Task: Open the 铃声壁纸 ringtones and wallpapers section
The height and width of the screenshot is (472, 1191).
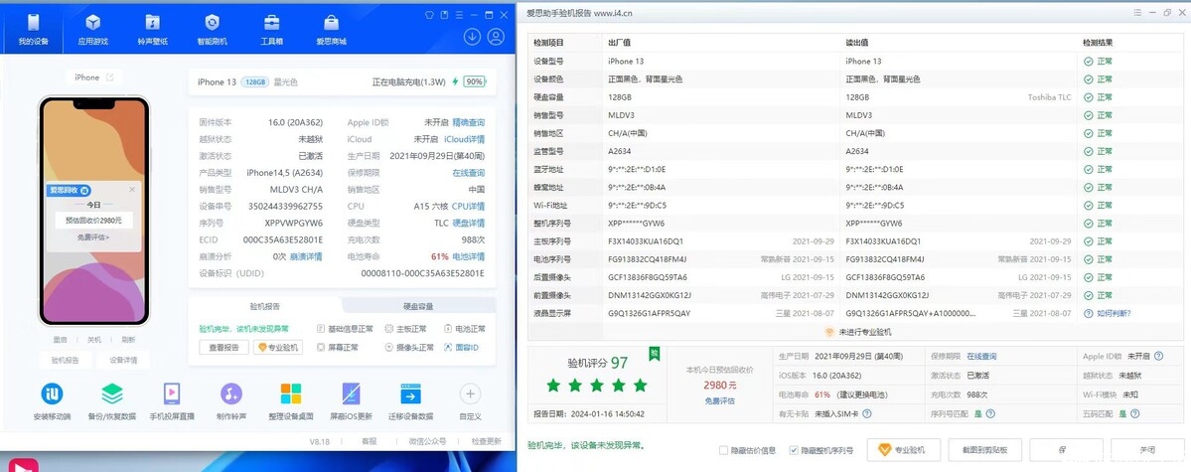Action: 153,30
